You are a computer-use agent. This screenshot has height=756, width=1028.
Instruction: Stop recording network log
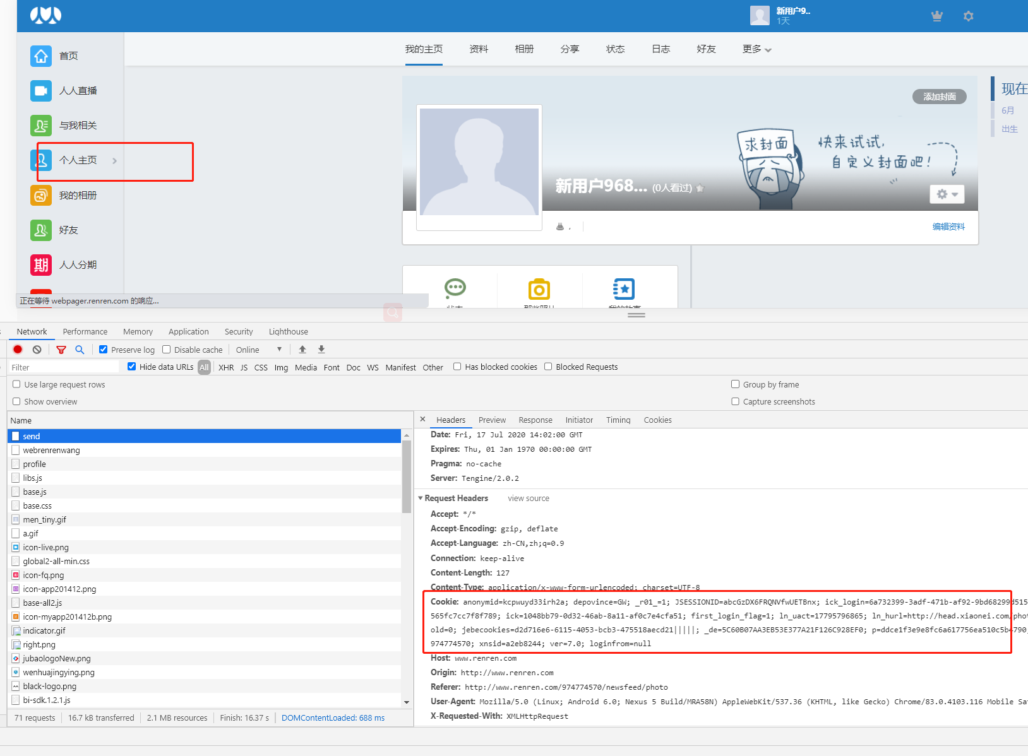(18, 350)
